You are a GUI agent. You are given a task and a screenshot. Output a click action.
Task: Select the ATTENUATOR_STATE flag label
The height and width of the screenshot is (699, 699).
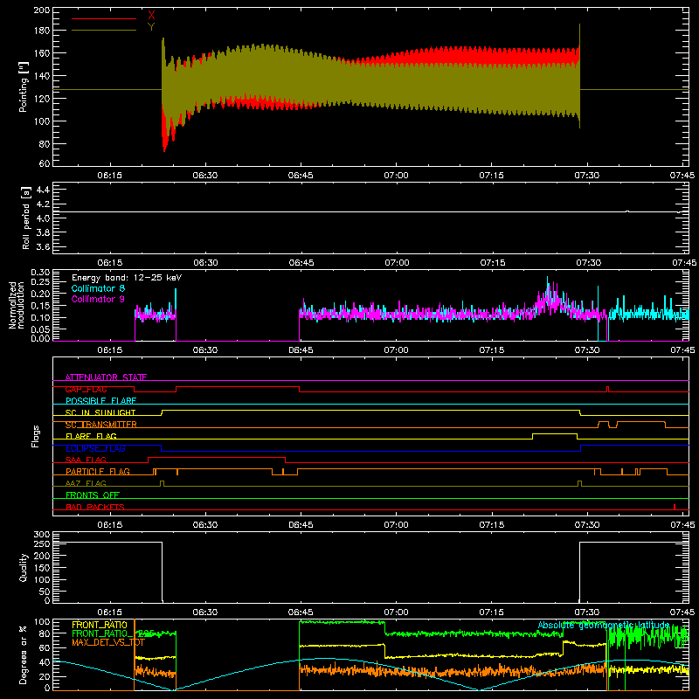coord(106,377)
